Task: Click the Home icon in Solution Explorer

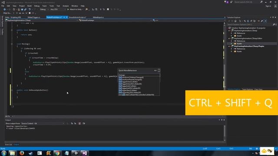Action: click(x=235, y=21)
